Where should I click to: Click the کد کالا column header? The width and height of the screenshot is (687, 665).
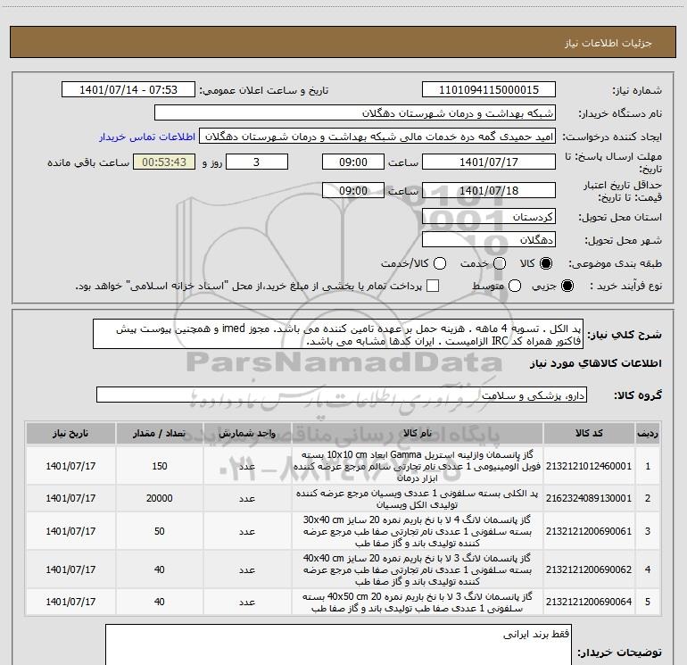(x=589, y=433)
